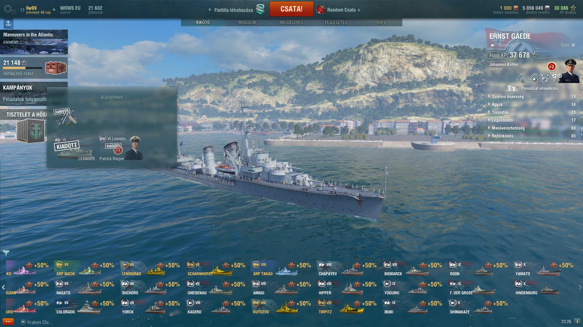Switch to the FEJLESZTÉS tab
583x327 pixels.
336,22
